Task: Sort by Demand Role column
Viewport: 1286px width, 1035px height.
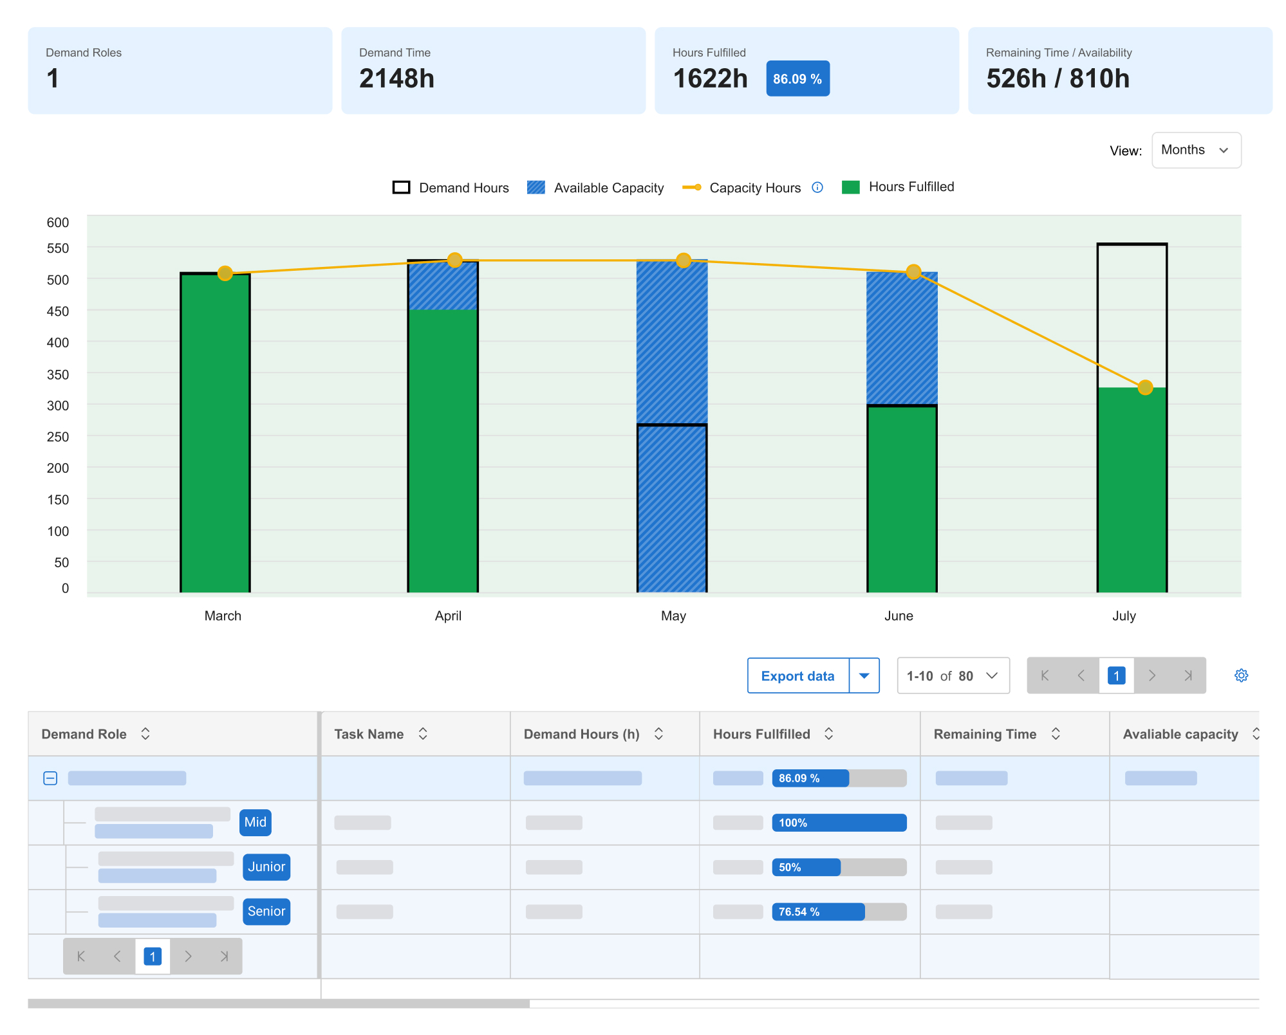Action: click(x=145, y=734)
